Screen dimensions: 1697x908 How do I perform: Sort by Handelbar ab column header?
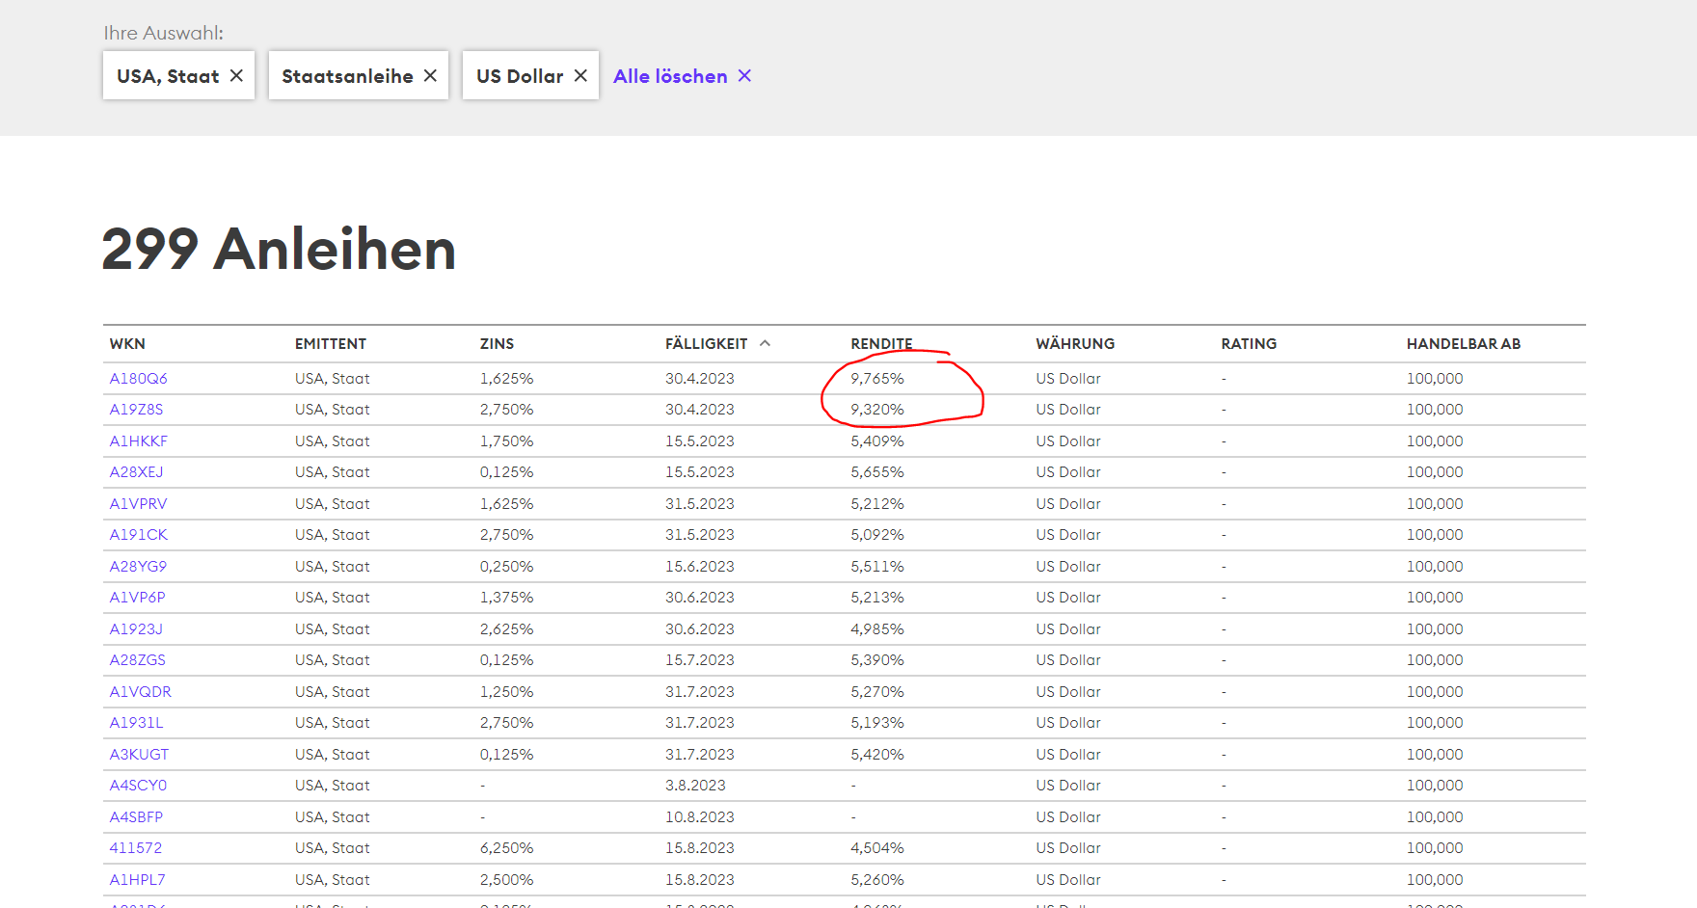click(x=1463, y=344)
